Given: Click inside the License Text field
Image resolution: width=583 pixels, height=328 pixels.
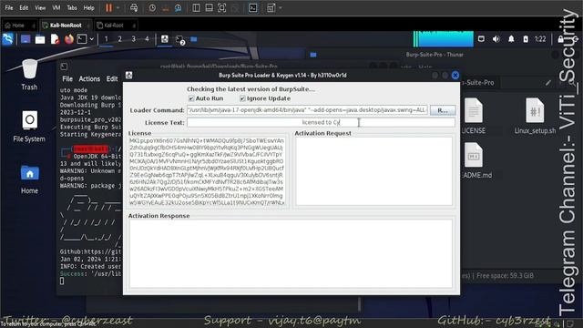Looking at the screenshot, I should tap(321, 122).
